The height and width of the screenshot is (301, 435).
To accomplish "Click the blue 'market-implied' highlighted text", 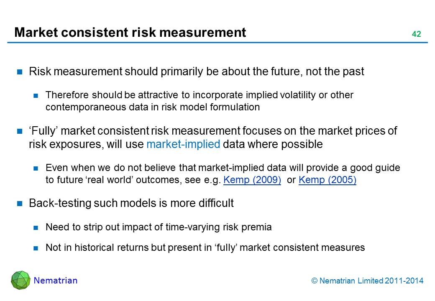I will click(184, 145).
